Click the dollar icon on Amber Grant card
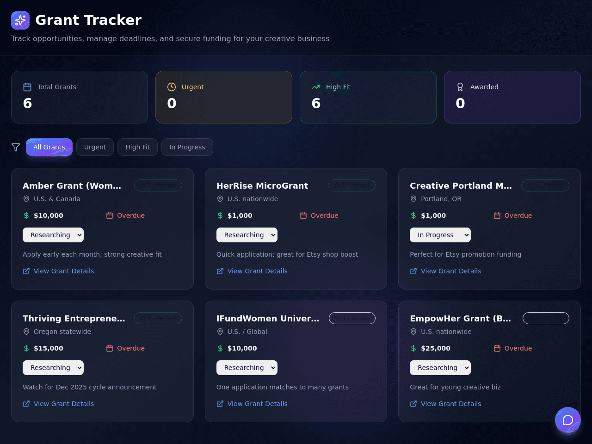 [x=26, y=216]
